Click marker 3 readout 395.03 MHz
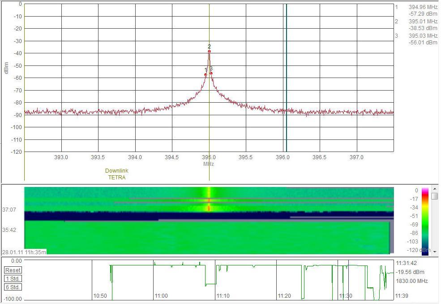Image resolution: width=441 pixels, height=304 pixels. point(423,36)
